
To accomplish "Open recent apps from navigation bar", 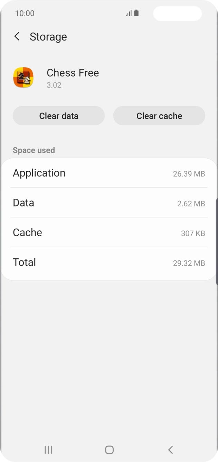I will pyautogui.click(x=48, y=450).
